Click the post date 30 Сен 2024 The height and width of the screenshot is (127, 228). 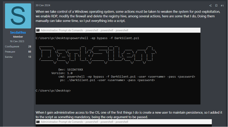tap(43, 5)
